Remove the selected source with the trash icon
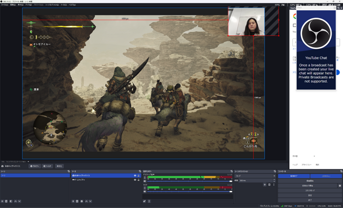343x208 pixels. (77, 201)
